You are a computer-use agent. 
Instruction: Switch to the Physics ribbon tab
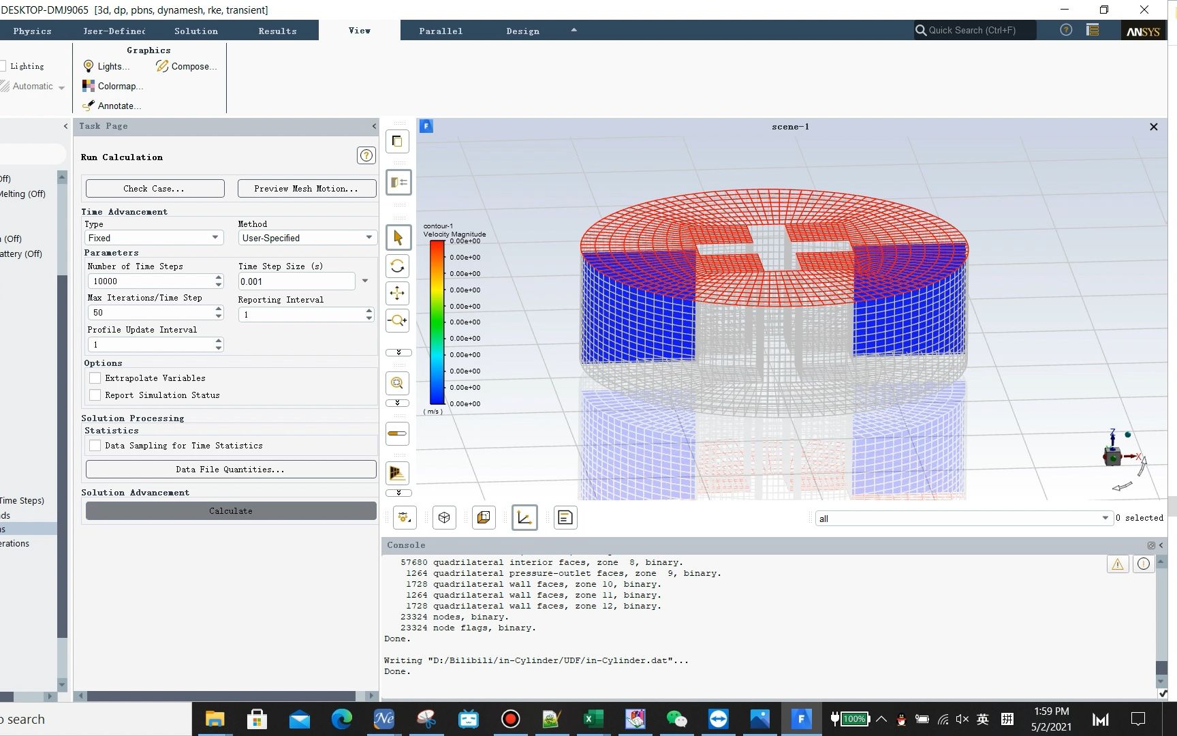[x=31, y=31]
